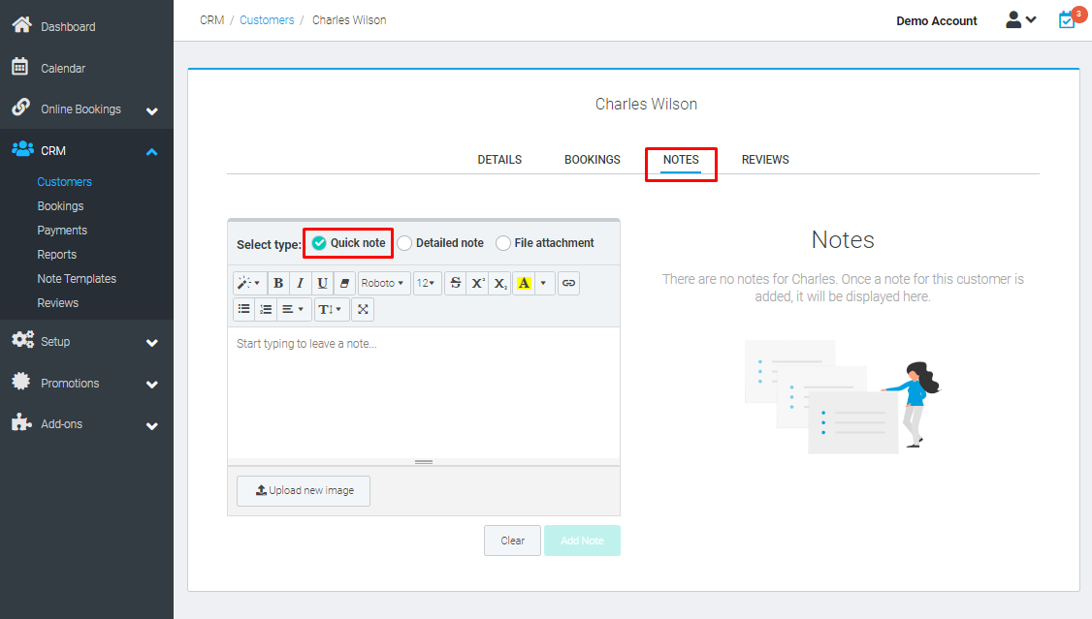Viewport: 1092px width, 619px height.
Task: Create a bulleted list in the note
Action: pos(243,308)
